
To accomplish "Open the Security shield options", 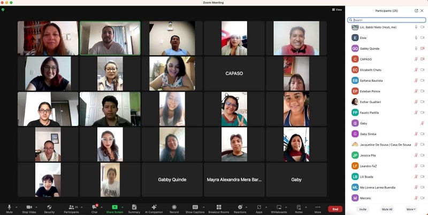I will [49, 208].
